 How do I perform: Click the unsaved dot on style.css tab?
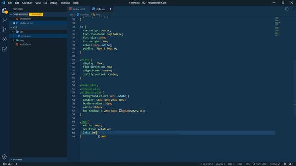(x=111, y=9)
